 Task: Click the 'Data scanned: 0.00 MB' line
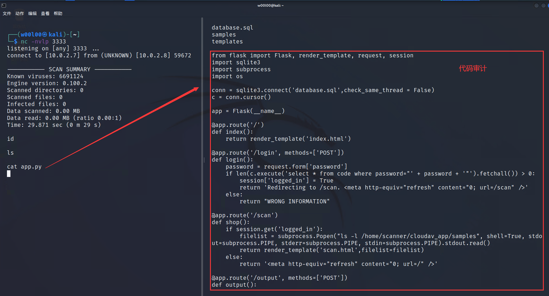coord(43,111)
